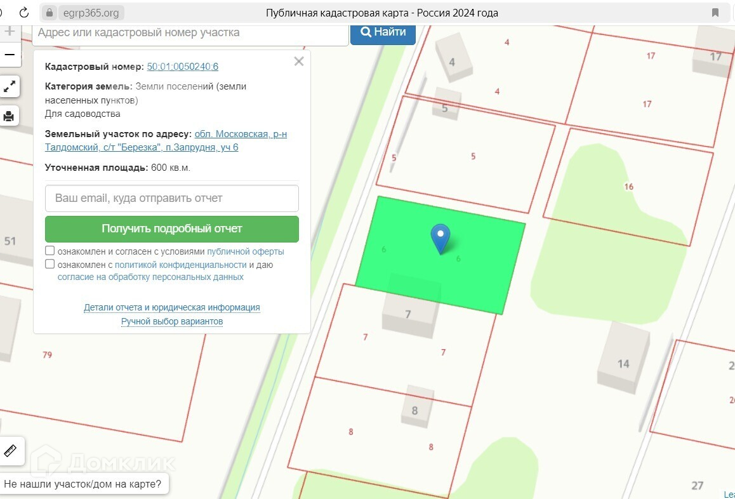Open the parcel address link
This screenshot has height=499, width=735.
click(x=166, y=141)
